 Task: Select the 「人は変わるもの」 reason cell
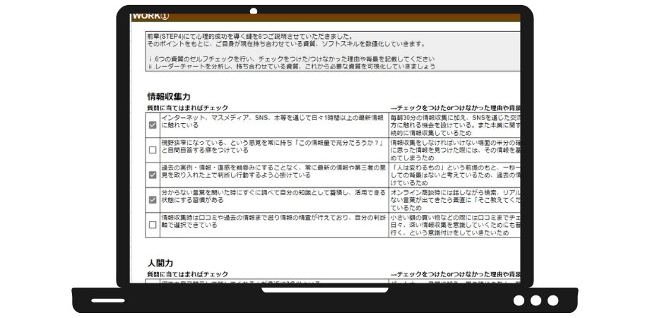455,175
